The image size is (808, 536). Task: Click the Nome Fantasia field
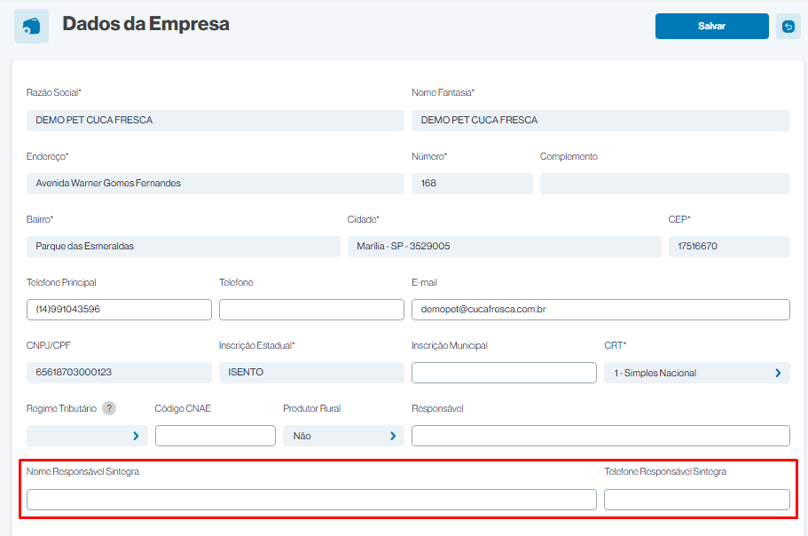click(x=600, y=120)
